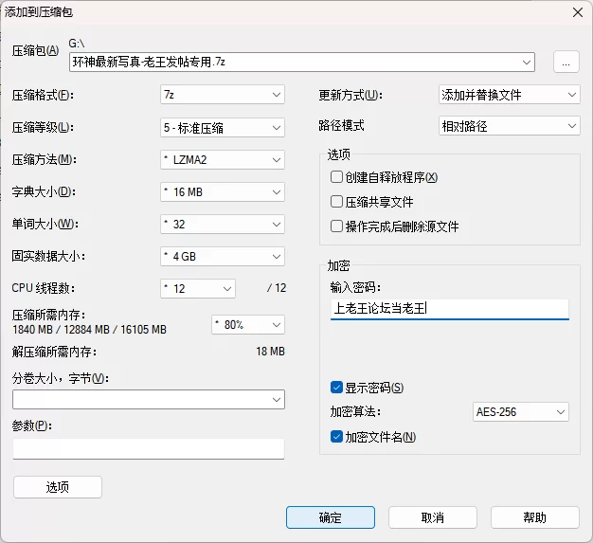Open the CPU threads count dropdown
Image resolution: width=593 pixels, height=543 pixels.
198,288
